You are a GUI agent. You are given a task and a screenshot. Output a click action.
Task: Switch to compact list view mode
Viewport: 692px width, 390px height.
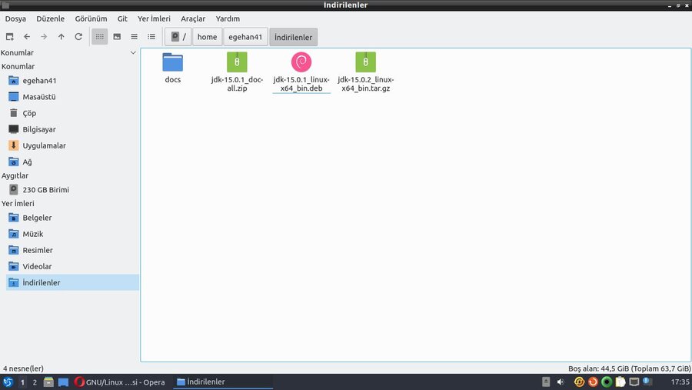(134, 37)
